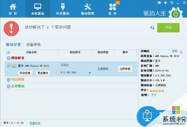The image size is (187, 127).
Task: Click the 检查升级 link
Action: [x=35, y=123]
